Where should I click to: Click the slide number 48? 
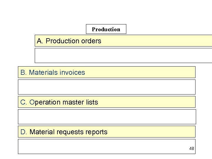191,149
